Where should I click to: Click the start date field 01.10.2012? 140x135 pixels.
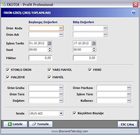tap(38, 43)
